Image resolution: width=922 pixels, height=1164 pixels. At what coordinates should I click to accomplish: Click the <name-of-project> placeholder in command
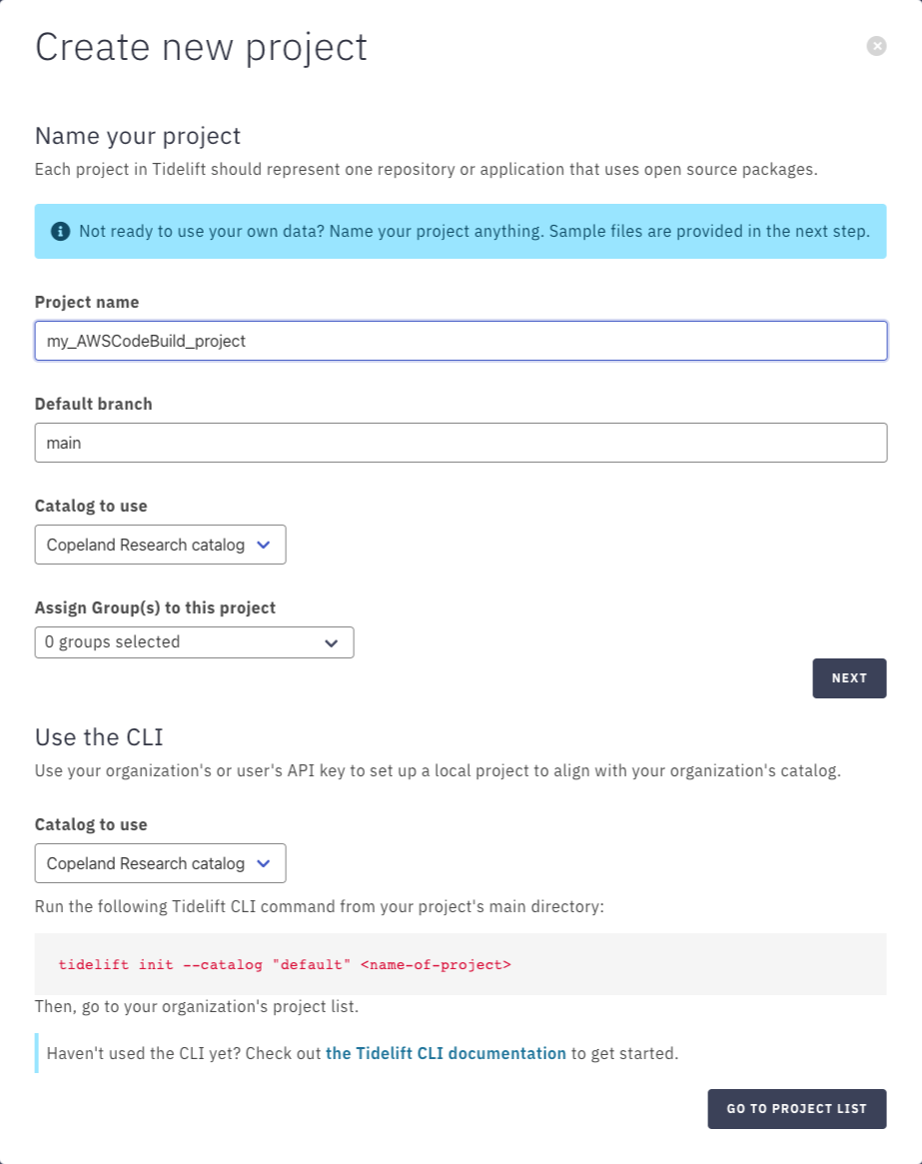click(x=436, y=965)
